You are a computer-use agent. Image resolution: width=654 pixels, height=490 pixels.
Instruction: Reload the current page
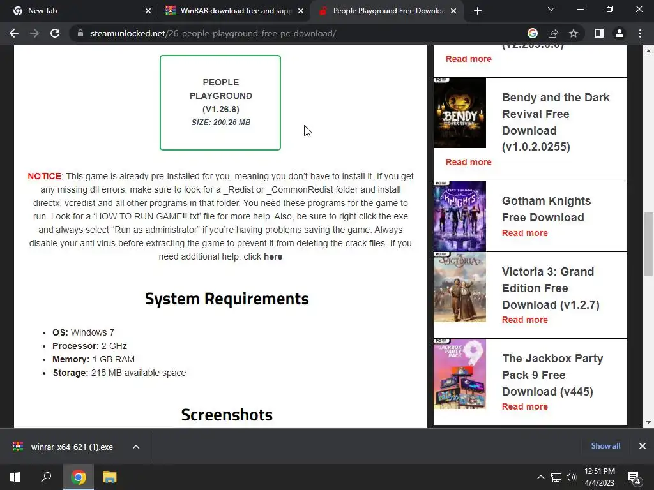55,33
